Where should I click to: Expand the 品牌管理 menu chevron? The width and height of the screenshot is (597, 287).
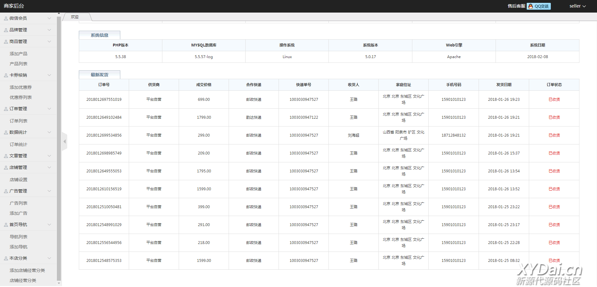pyautogui.click(x=49, y=30)
